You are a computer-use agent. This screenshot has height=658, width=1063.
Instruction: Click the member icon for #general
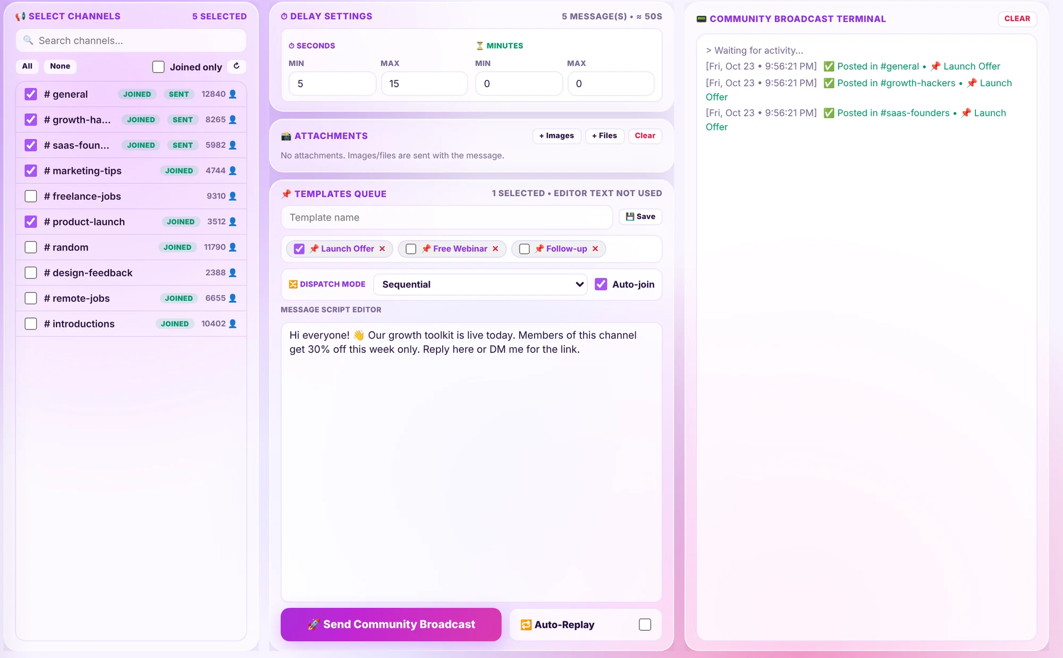[x=232, y=94]
